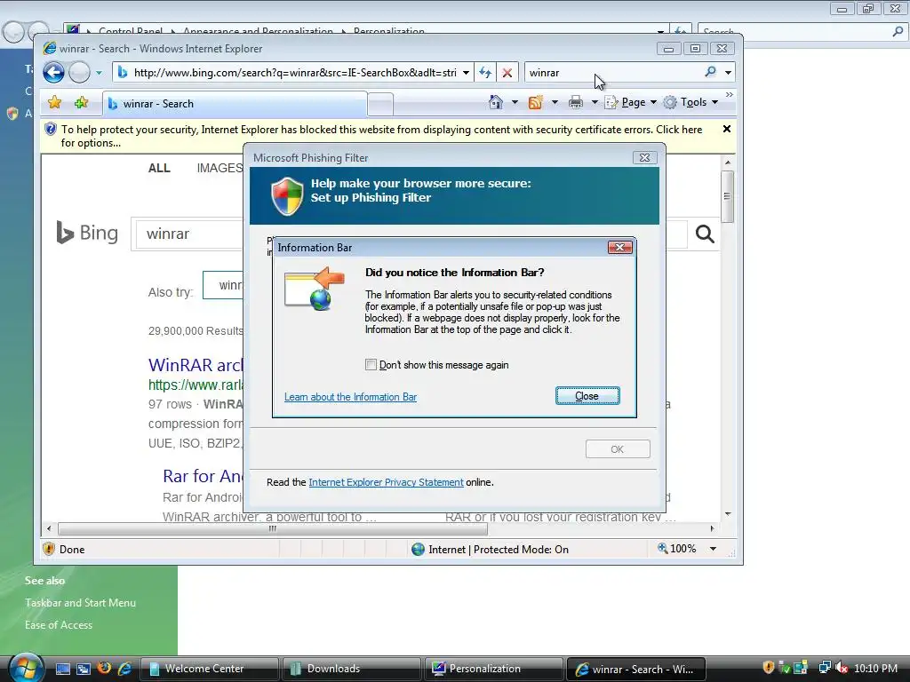The width and height of the screenshot is (910, 682).
Task: Launch Firefox from quick launch
Action: tap(105, 668)
